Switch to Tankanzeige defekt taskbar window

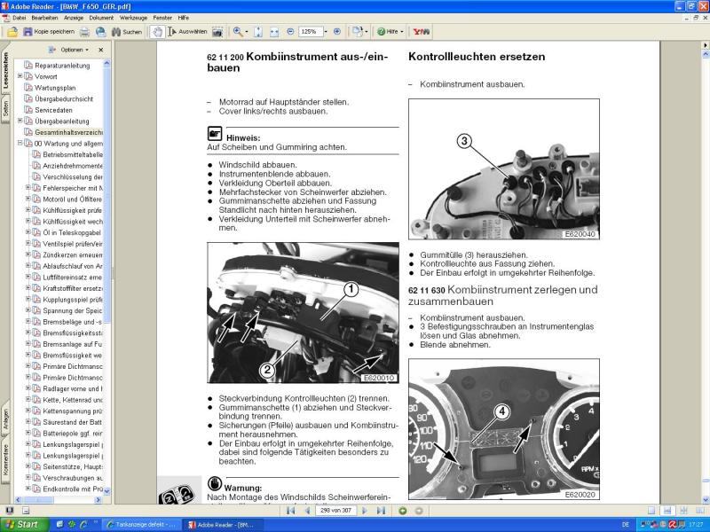(x=141, y=525)
